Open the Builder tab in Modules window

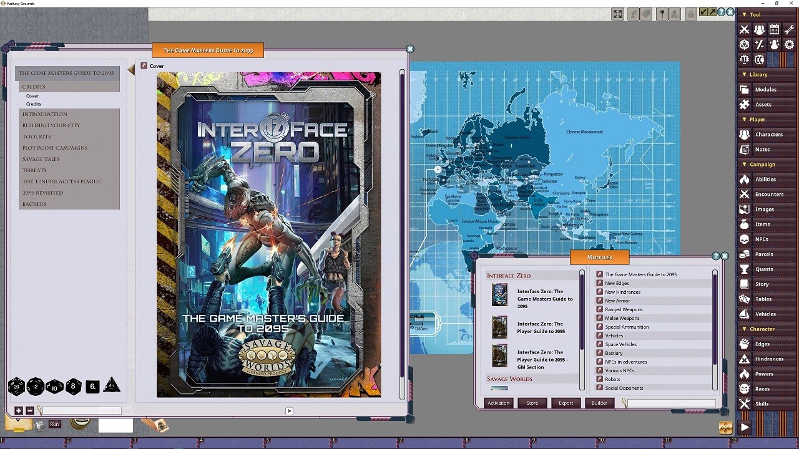point(599,403)
